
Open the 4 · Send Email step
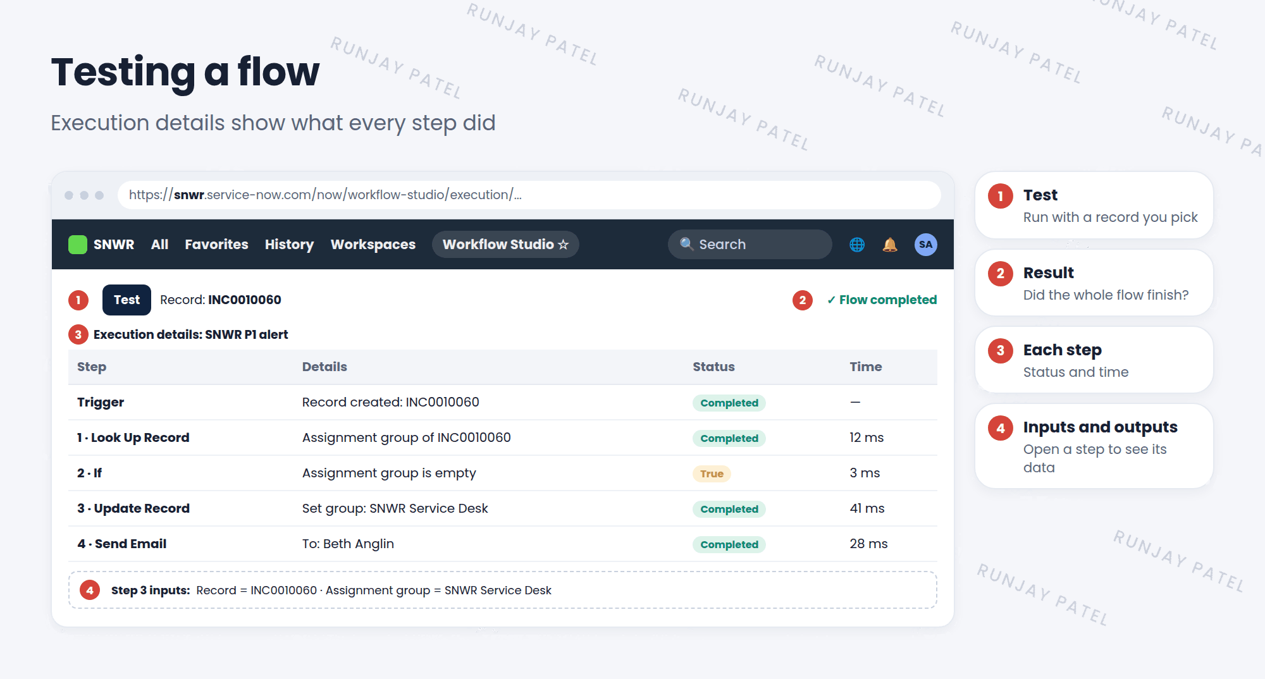pyautogui.click(x=503, y=544)
